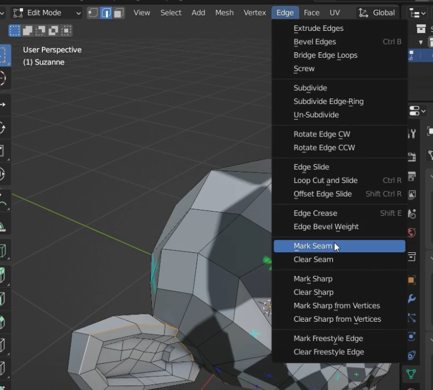Screen dimensions: 433x390
Task: Open the Vertex menu
Action: tap(254, 13)
